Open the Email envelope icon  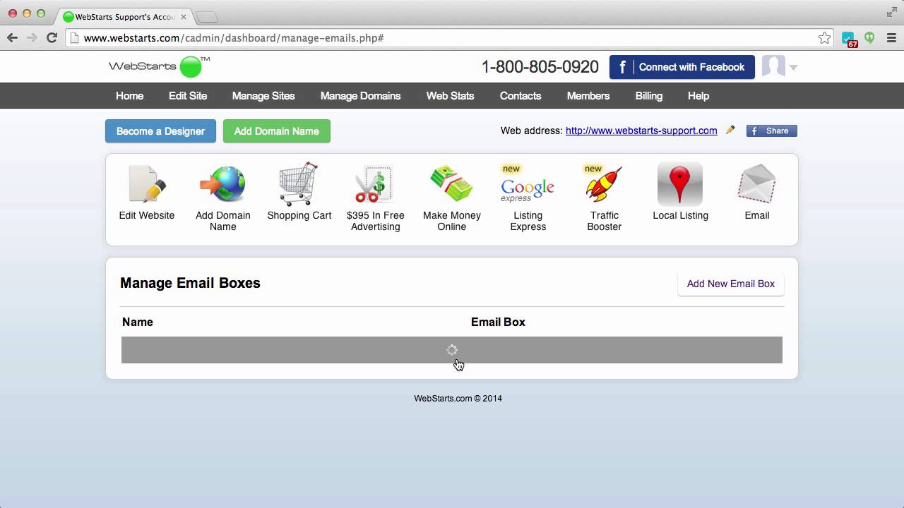pos(756,184)
